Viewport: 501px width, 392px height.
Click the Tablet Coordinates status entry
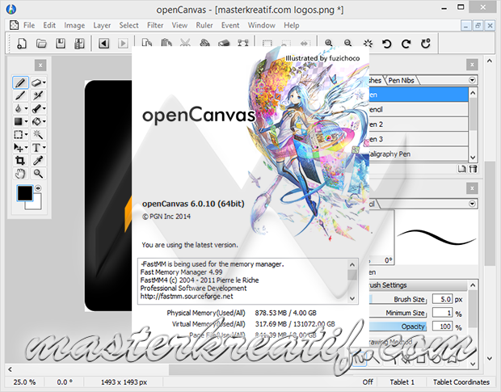tap(461, 382)
